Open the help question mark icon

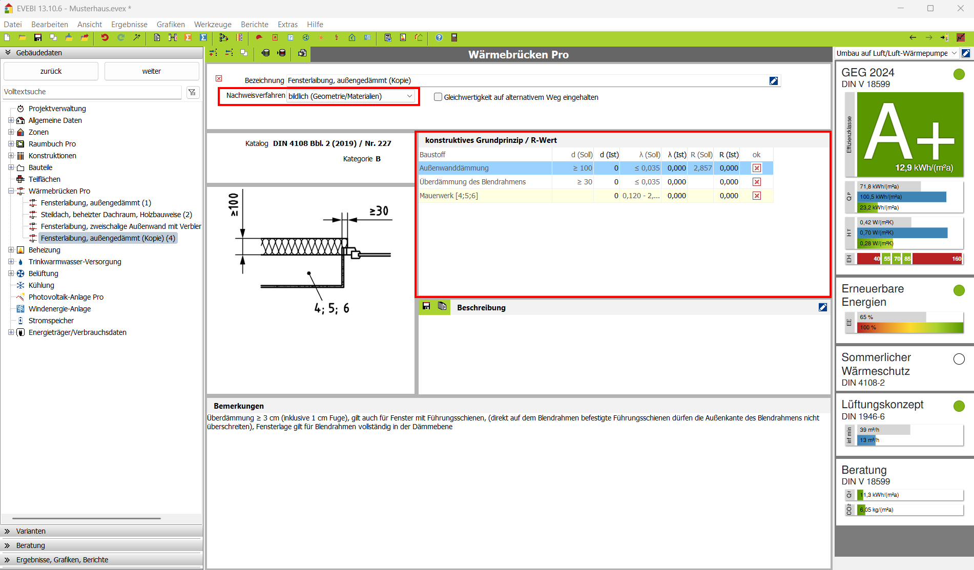[x=439, y=37]
